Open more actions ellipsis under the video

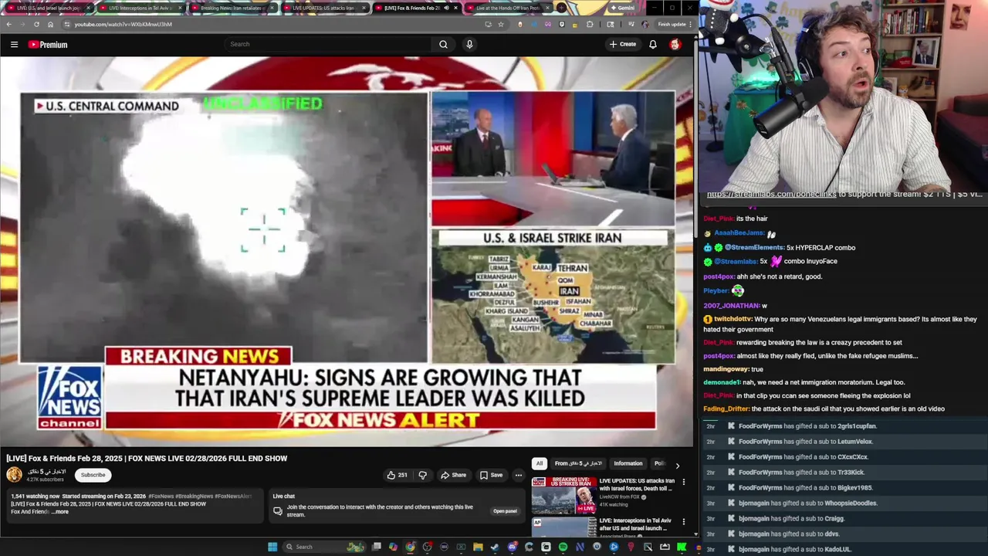pos(518,475)
